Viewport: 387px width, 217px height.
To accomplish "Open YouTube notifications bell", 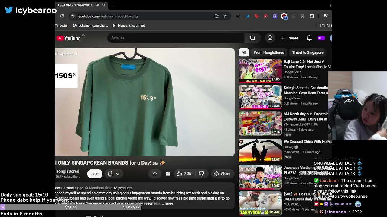I will tap(309, 38).
